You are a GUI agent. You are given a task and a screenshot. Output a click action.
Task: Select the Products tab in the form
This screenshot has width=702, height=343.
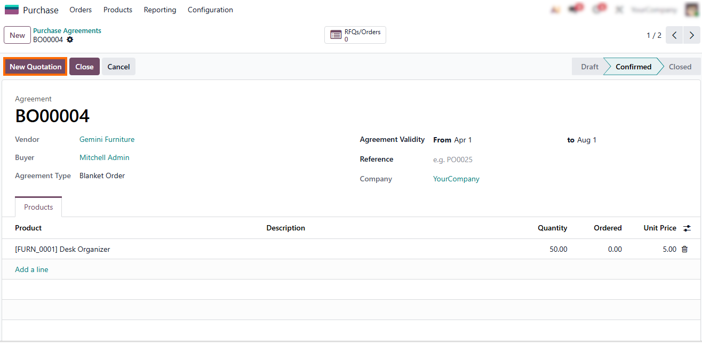pos(38,207)
